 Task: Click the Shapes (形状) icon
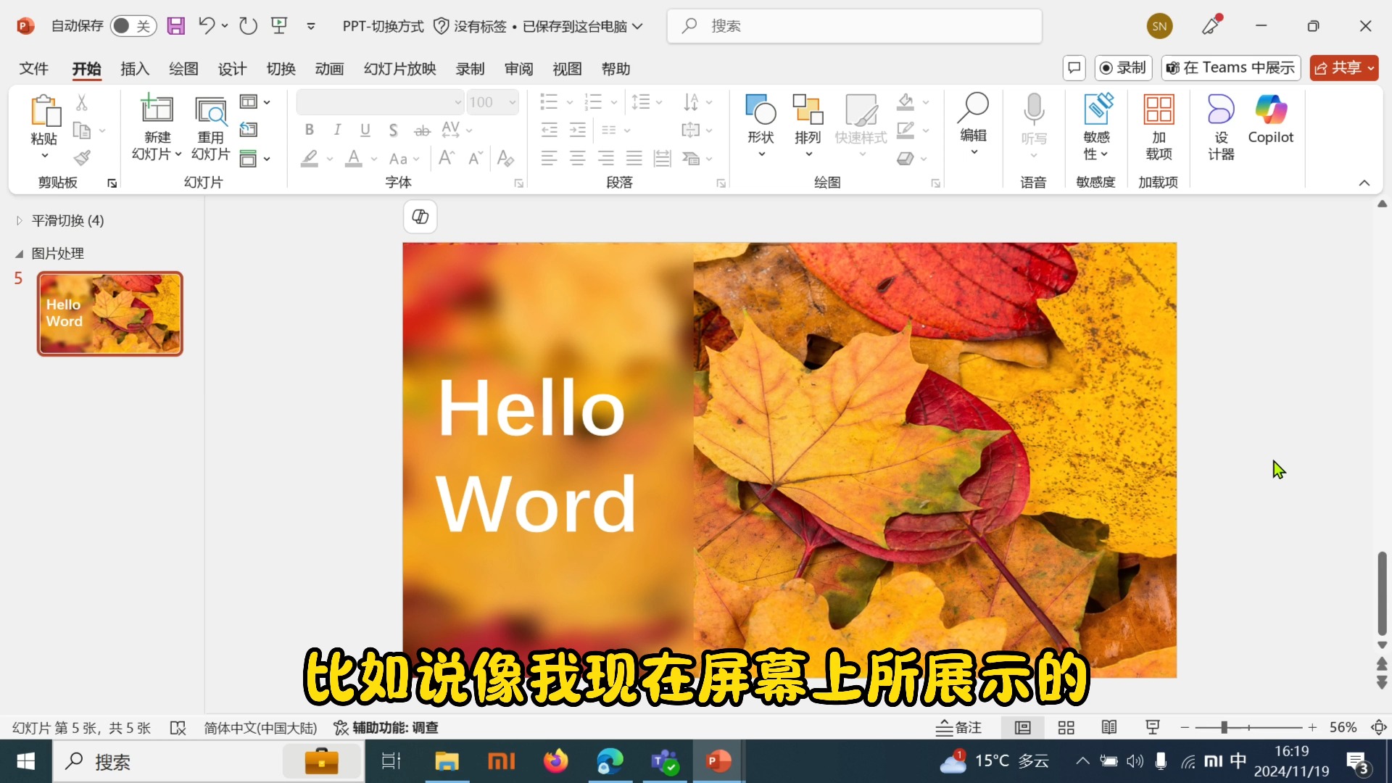[x=761, y=110]
